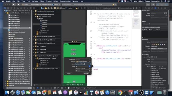172x96 pixels.
Task: Toggle User Interaction Enabled checkbox
Action: [x=151, y=80]
